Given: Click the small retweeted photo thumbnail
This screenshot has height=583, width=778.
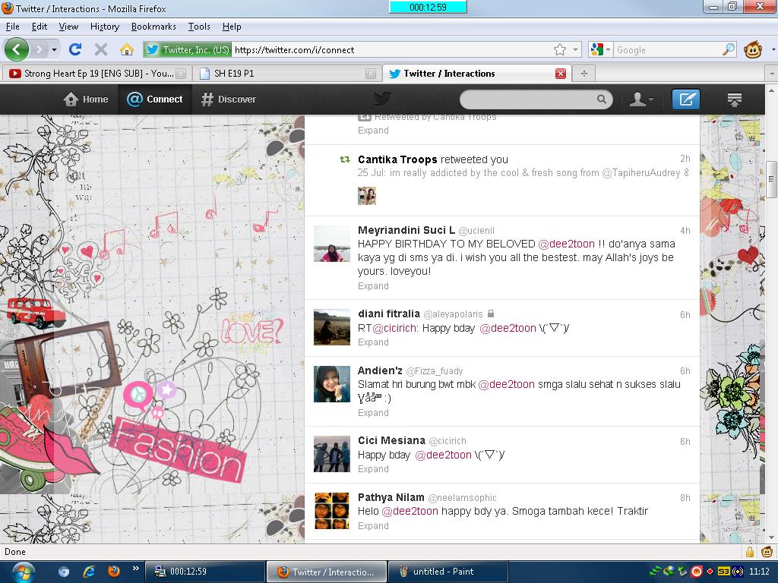Looking at the screenshot, I should (x=367, y=196).
